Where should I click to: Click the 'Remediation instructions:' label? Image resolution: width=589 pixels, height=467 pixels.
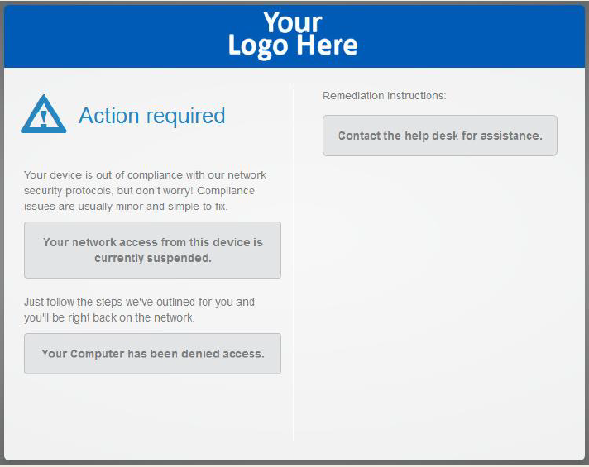point(385,96)
